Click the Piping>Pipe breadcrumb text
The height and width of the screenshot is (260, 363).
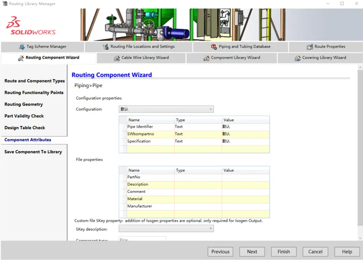[x=88, y=86]
